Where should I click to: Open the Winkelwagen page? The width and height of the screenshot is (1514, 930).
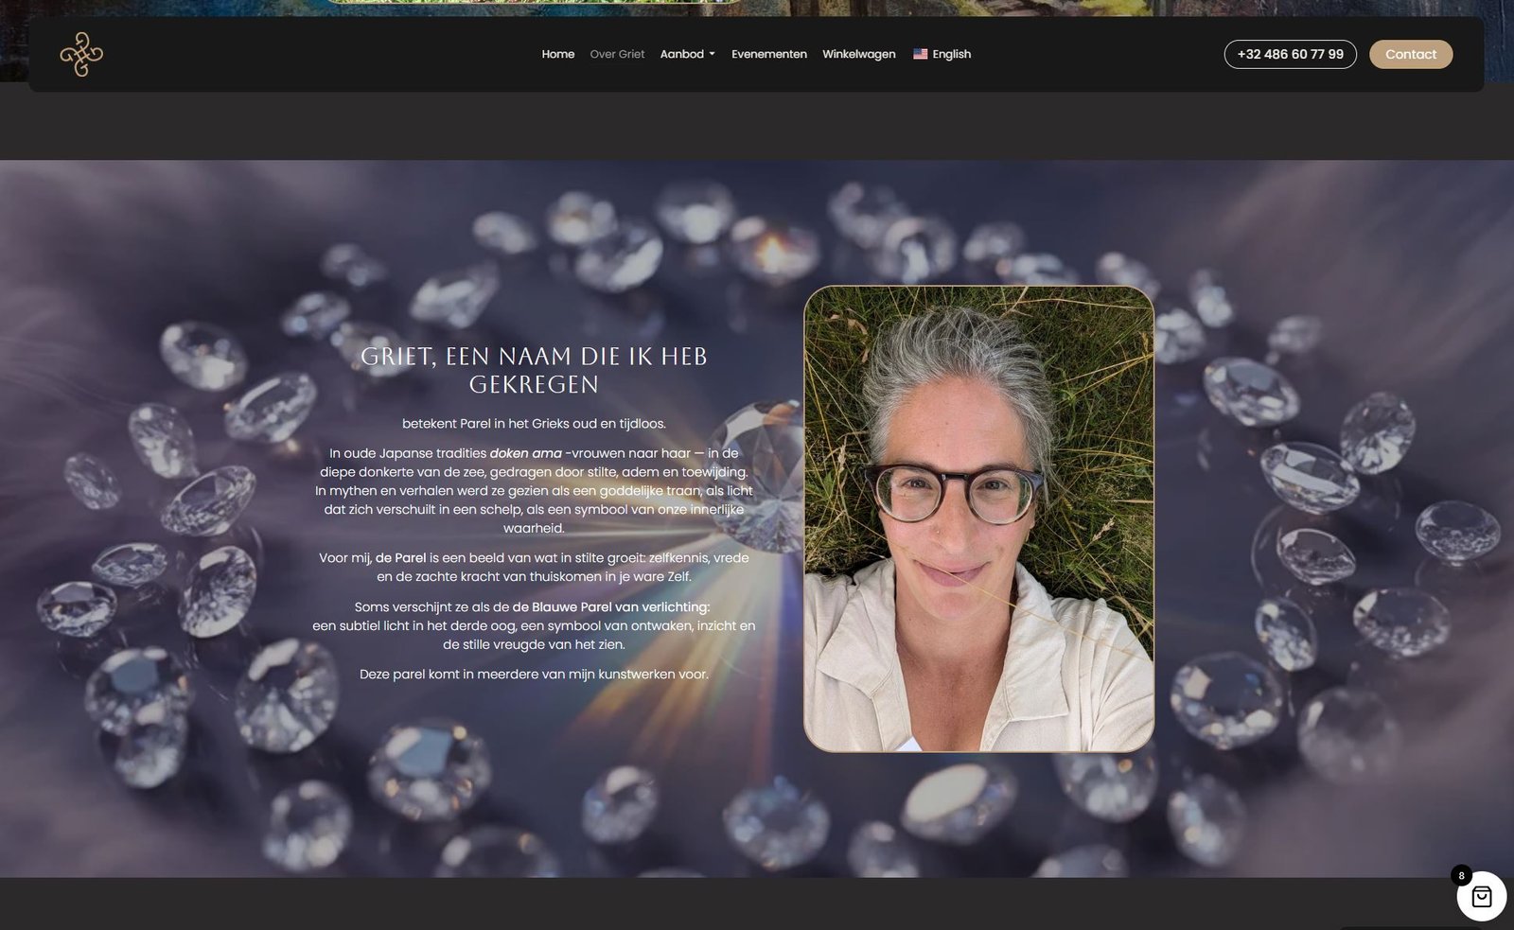coord(858,54)
